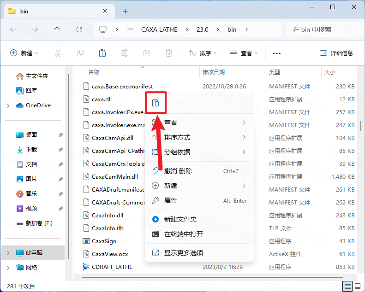This screenshot has width=365, height=292.
Task: Click the refresh button in navigation bar
Action: 79,29
